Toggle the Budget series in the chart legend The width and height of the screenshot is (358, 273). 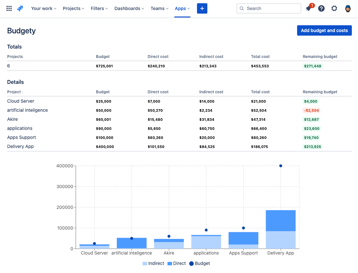[x=199, y=263]
